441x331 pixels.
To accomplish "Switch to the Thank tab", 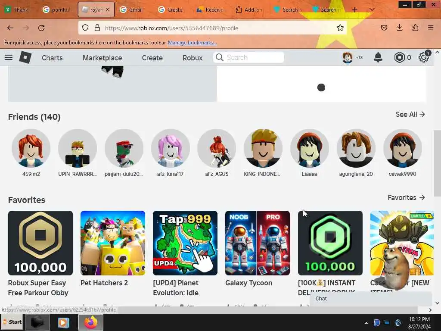I will coord(18,10).
